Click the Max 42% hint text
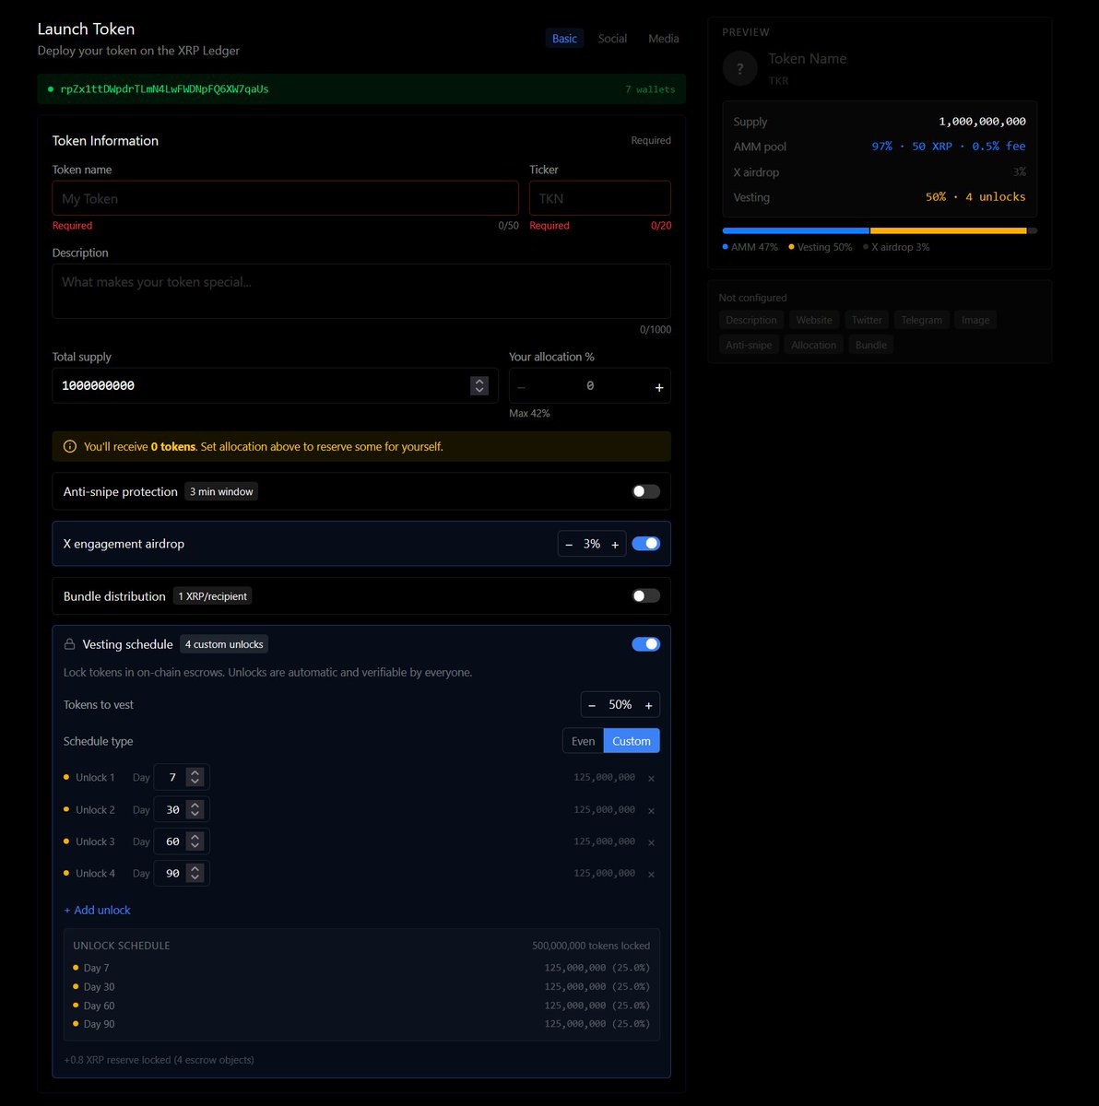This screenshot has width=1099, height=1106. coord(529,413)
